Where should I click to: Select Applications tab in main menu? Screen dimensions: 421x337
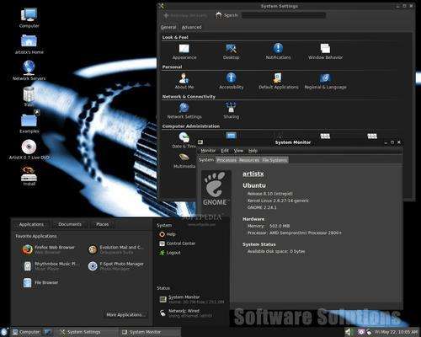click(x=31, y=224)
